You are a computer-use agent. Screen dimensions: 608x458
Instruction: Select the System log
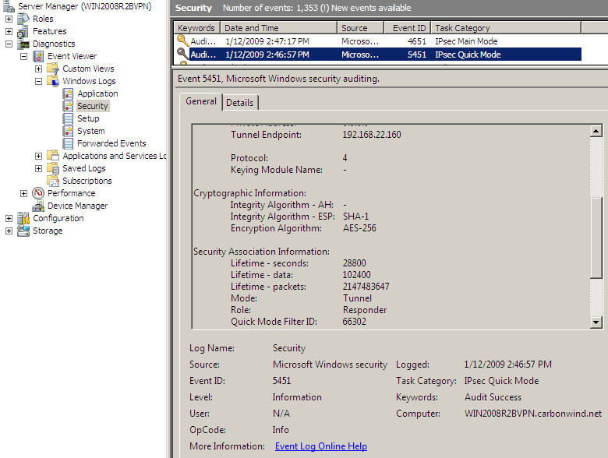(90, 131)
